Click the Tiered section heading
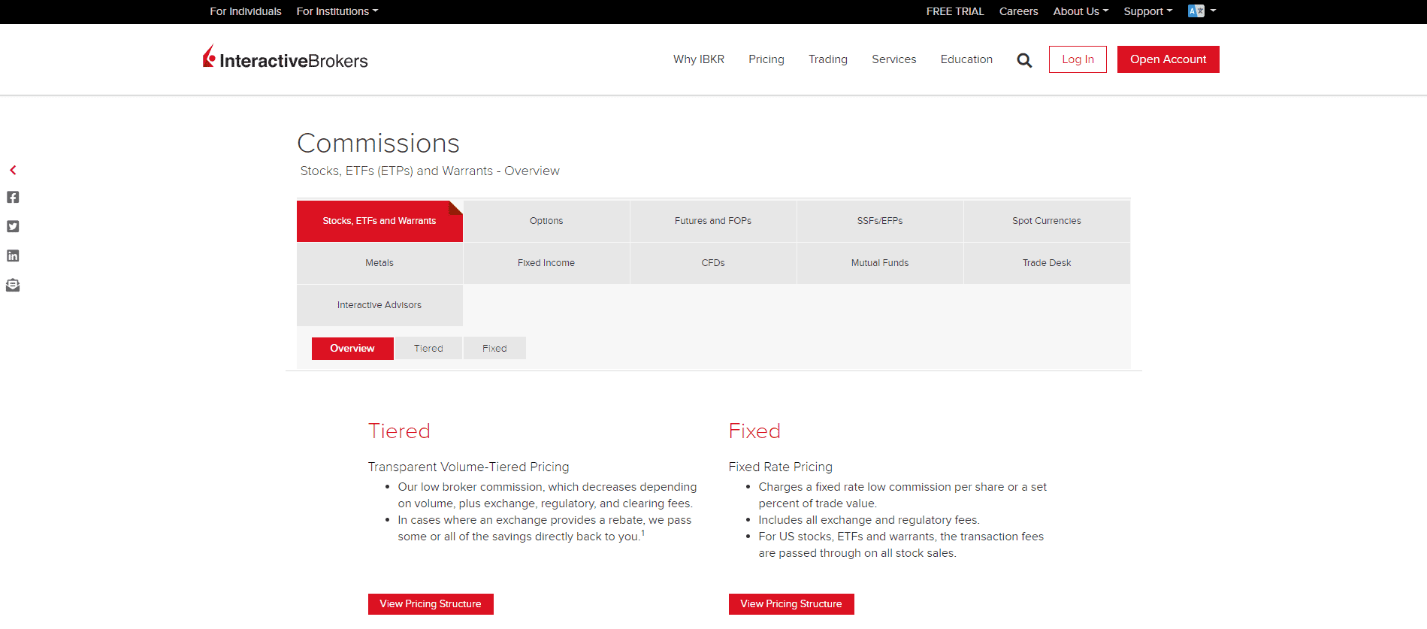 [399, 431]
